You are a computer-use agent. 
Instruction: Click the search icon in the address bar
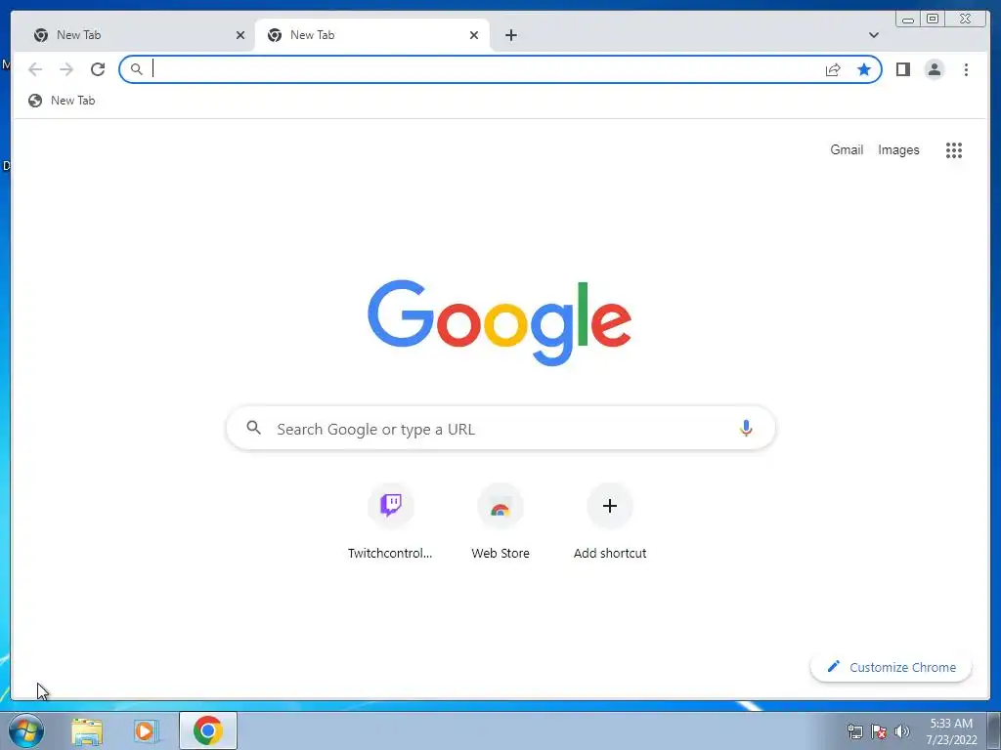tap(136, 69)
